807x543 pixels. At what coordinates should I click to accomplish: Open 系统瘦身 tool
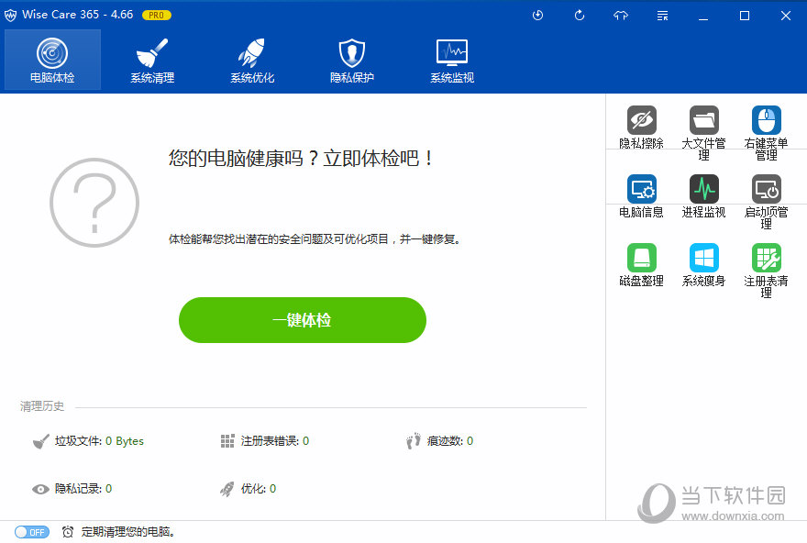(x=703, y=265)
